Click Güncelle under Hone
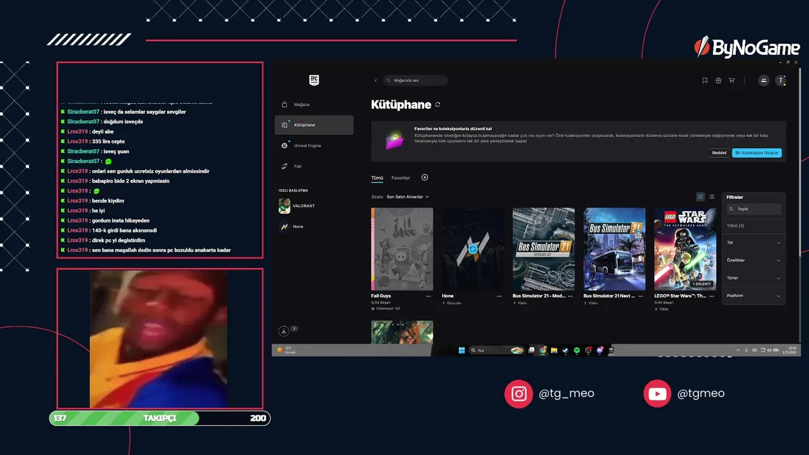Image resolution: width=809 pixels, height=455 pixels. point(452,303)
